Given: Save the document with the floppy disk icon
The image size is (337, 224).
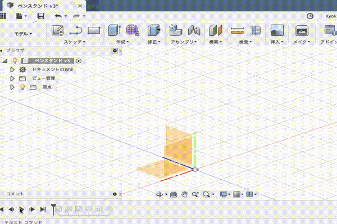Looking at the screenshot, I should (x=40, y=16).
